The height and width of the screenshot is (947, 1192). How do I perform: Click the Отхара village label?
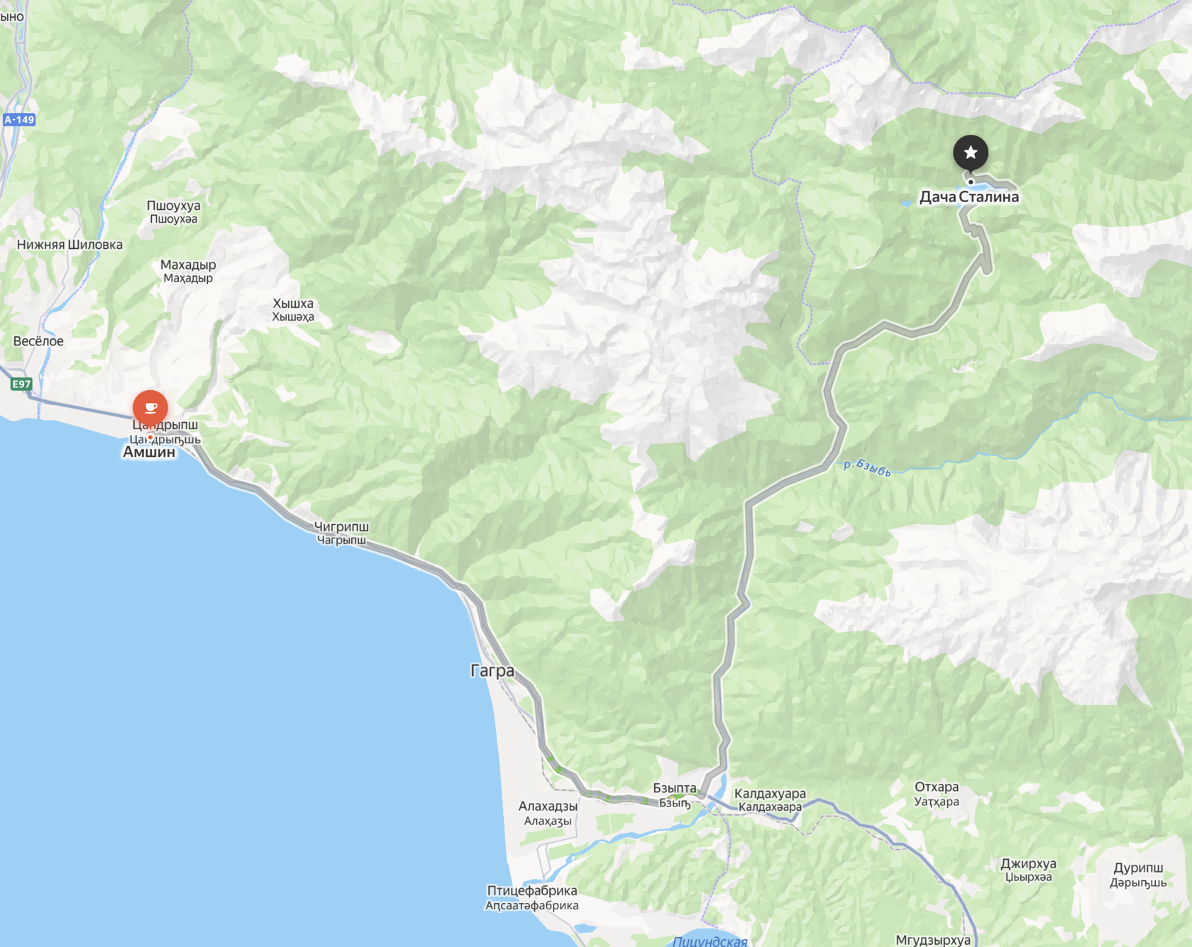[937, 787]
